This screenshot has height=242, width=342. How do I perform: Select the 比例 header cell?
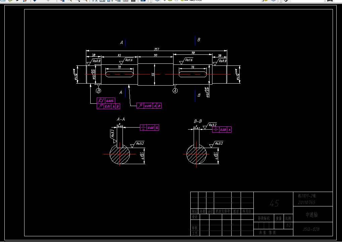[x=288, y=218]
